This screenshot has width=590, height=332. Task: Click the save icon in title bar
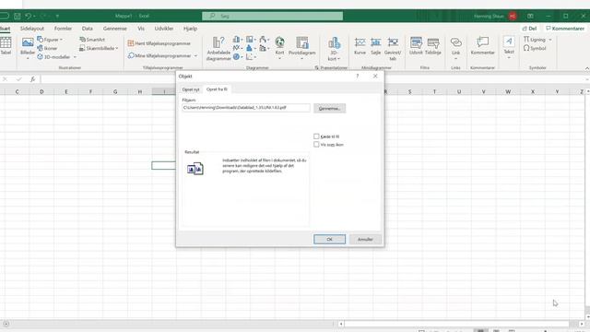tap(18, 17)
